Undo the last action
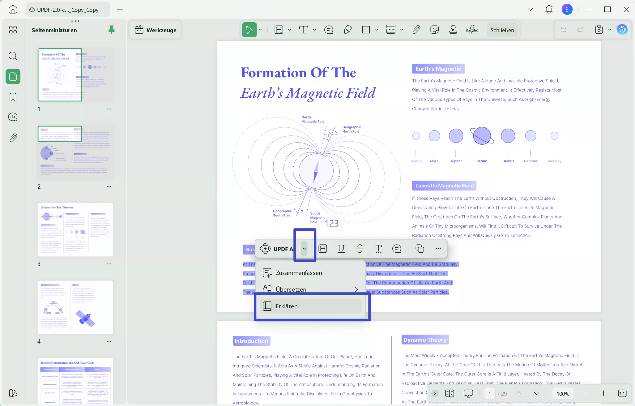This screenshot has width=635, height=406. (x=564, y=30)
